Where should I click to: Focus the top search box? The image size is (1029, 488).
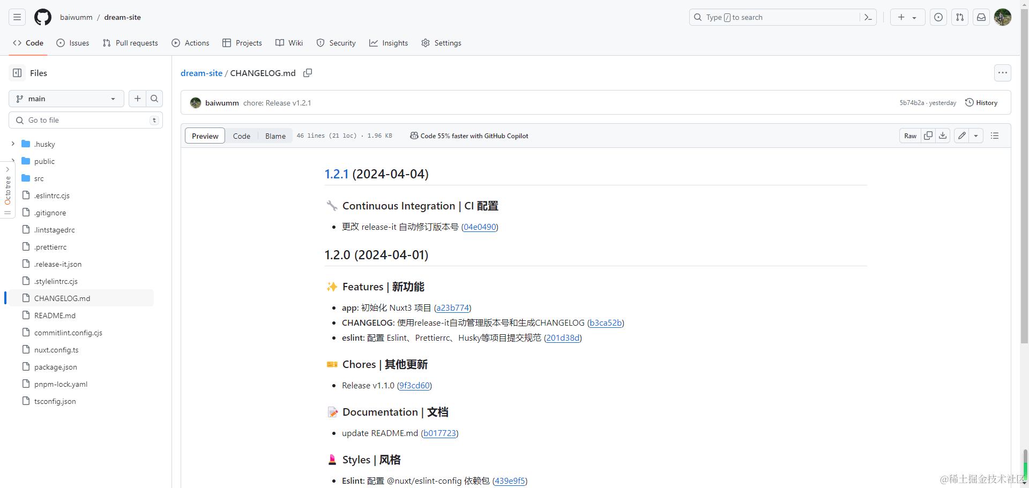pos(783,17)
